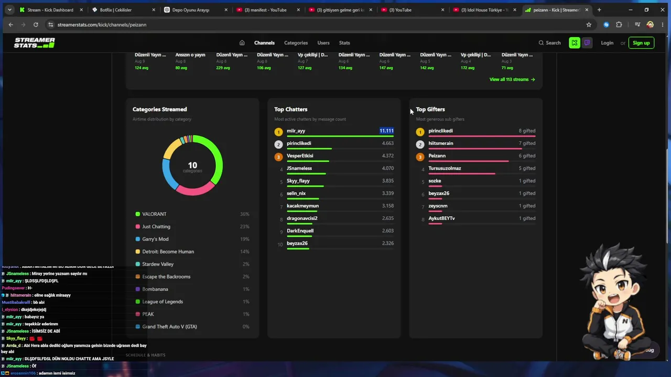Click selin_nix chatter row
Image resolution: width=671 pixels, height=377 pixels.
click(x=334, y=194)
